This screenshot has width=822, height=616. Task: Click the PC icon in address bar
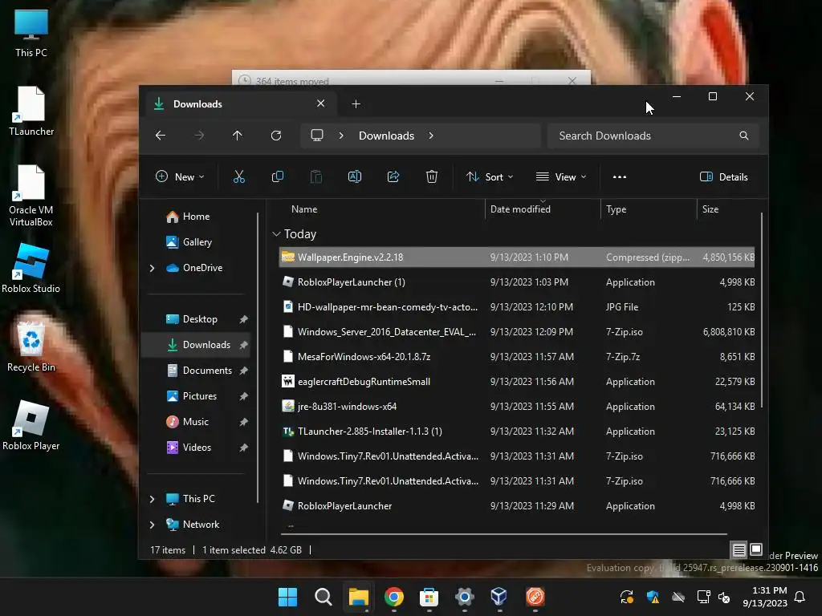click(317, 136)
